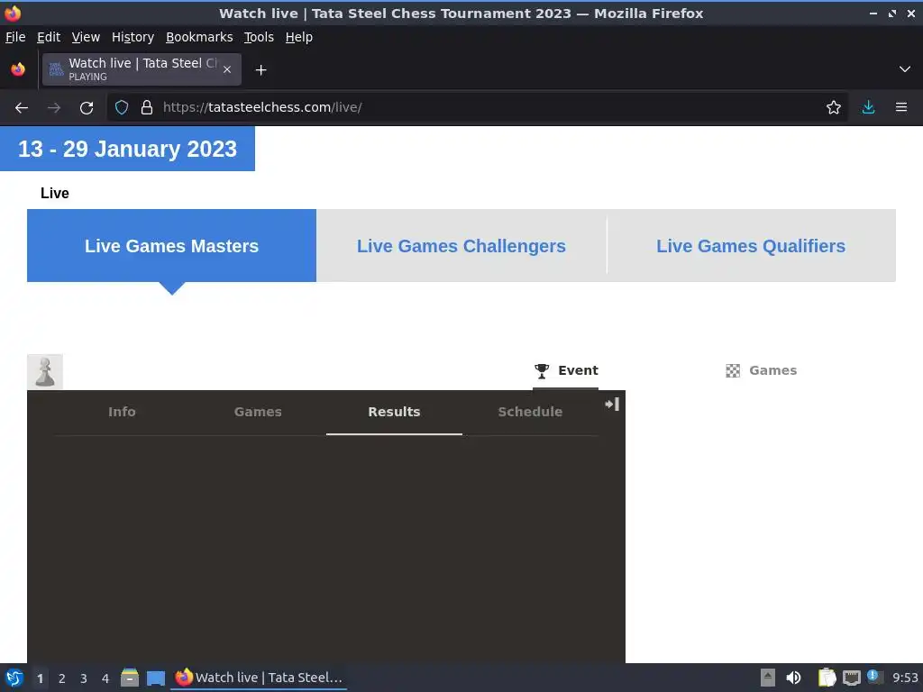
Task: Focus the Firefox taskbar window entry
Action: coord(259,678)
